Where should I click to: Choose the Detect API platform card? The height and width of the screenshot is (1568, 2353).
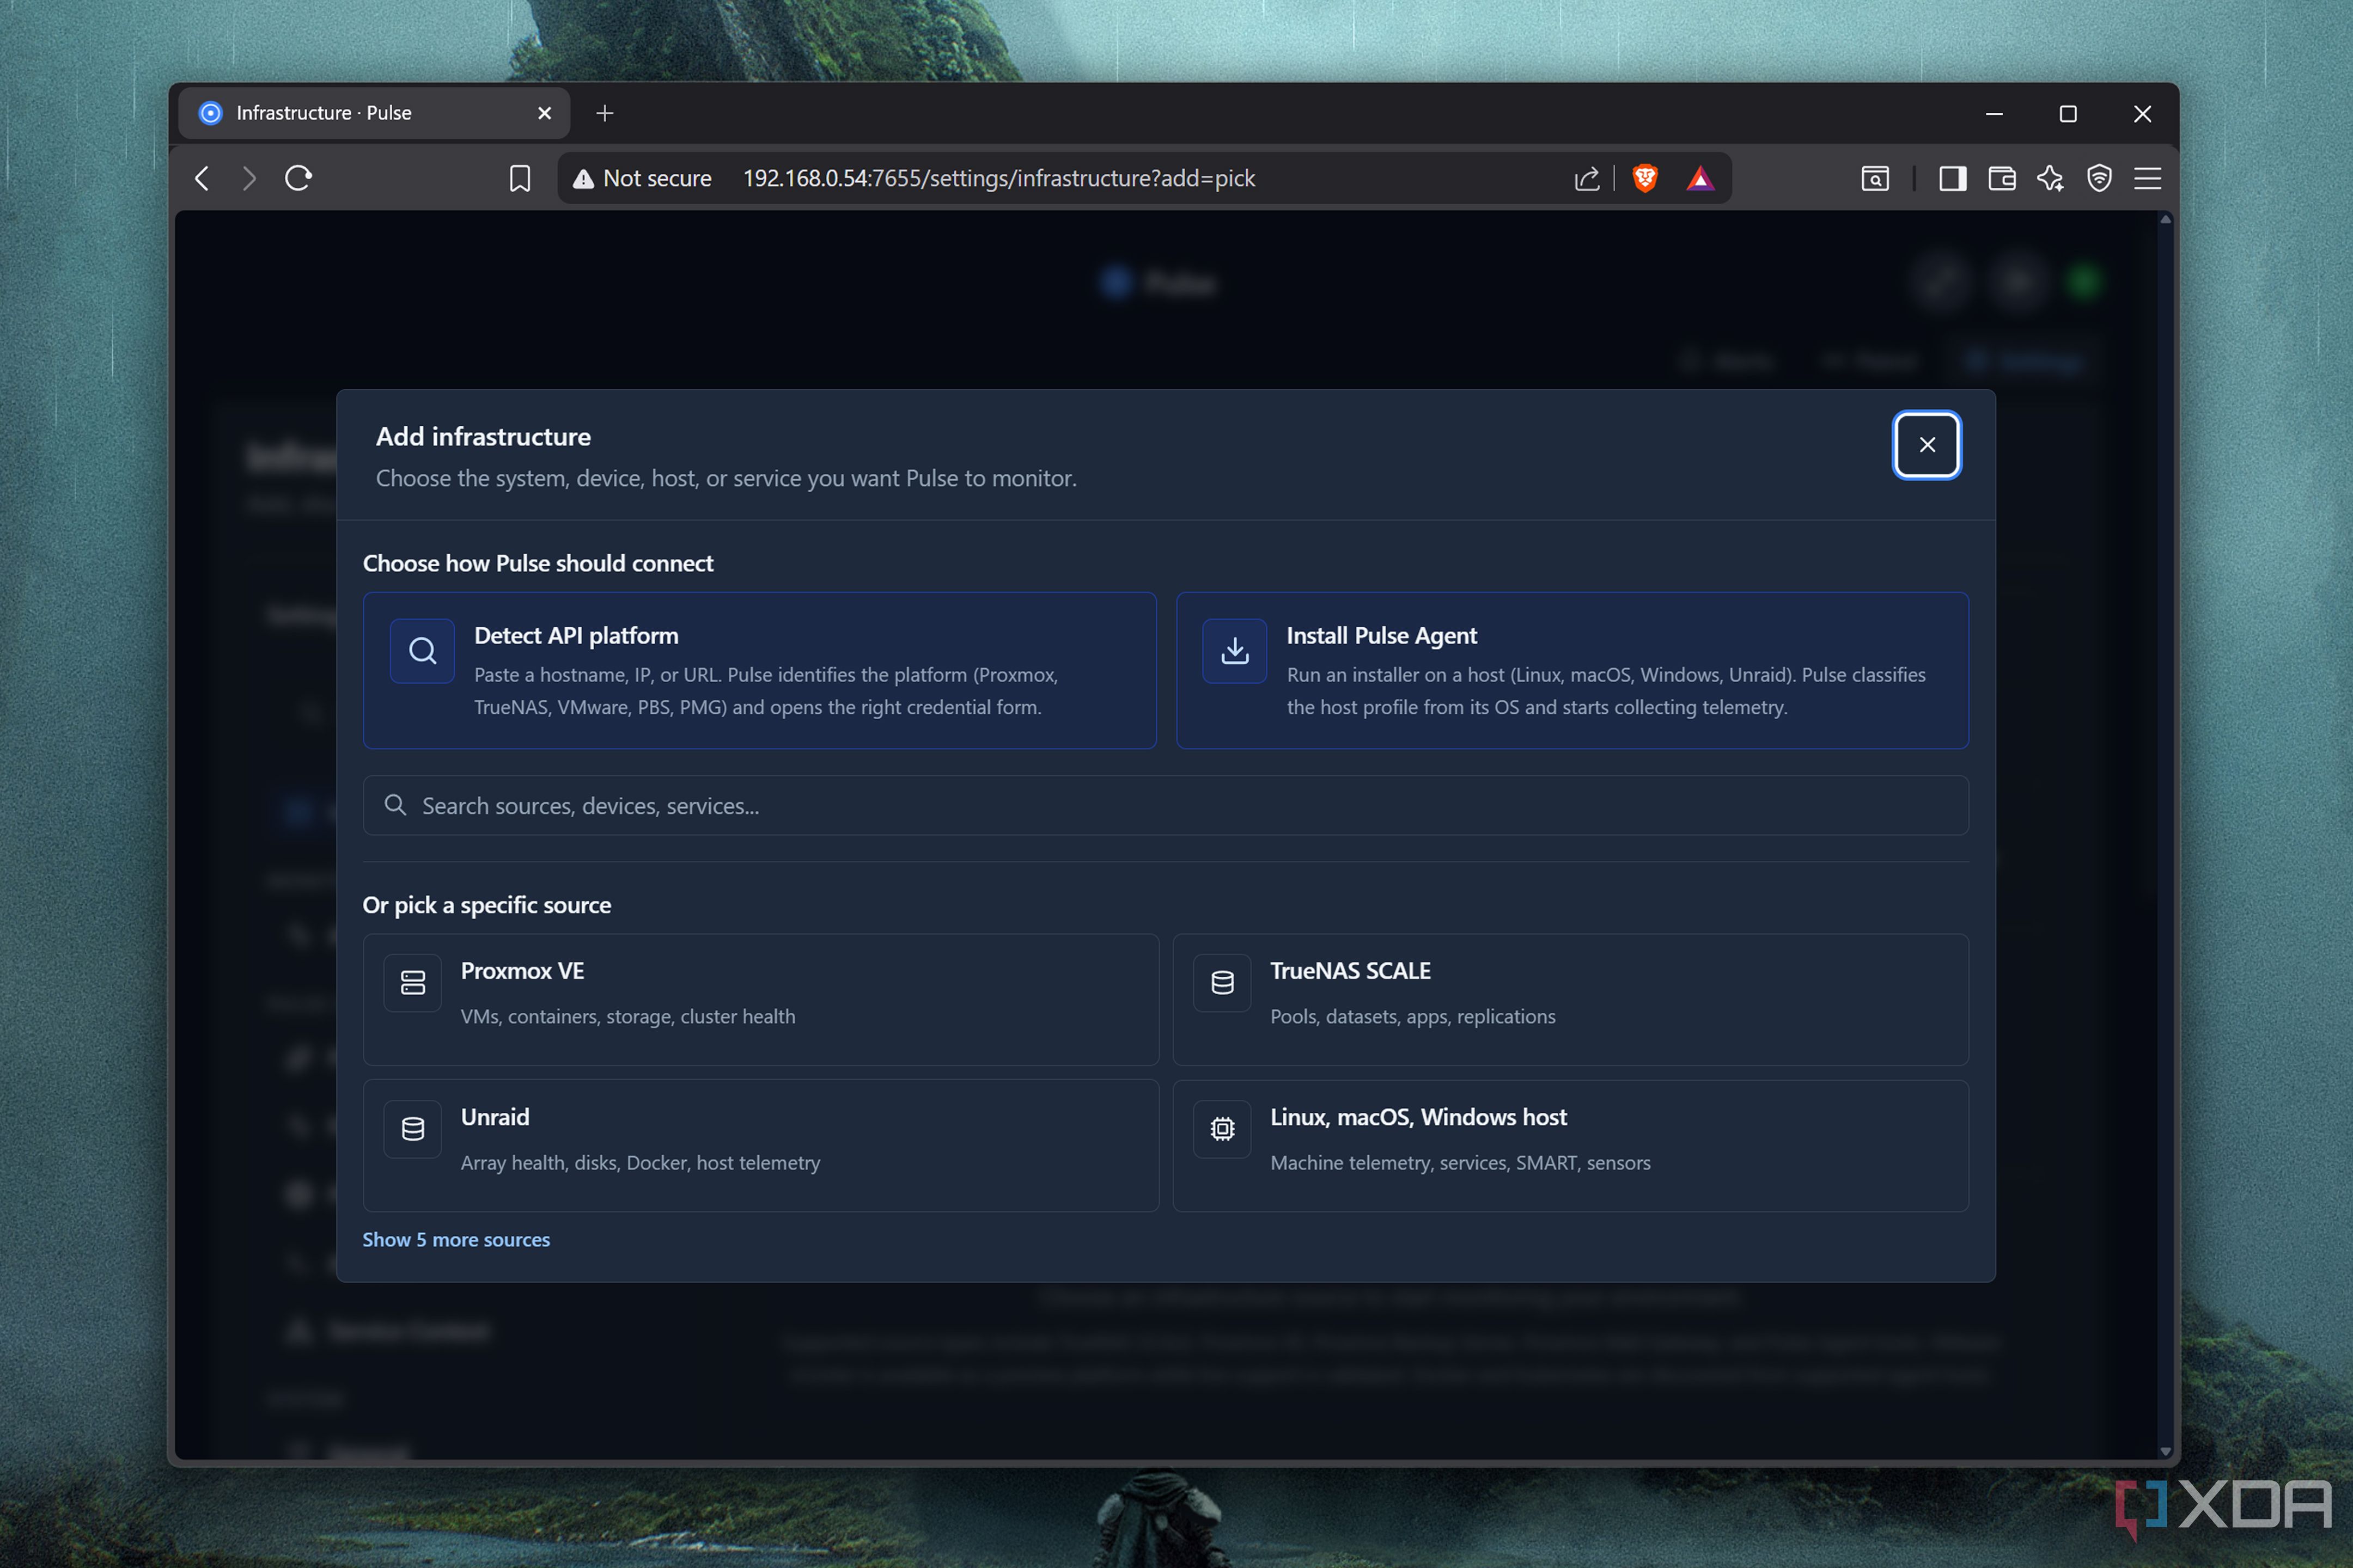tap(759, 670)
